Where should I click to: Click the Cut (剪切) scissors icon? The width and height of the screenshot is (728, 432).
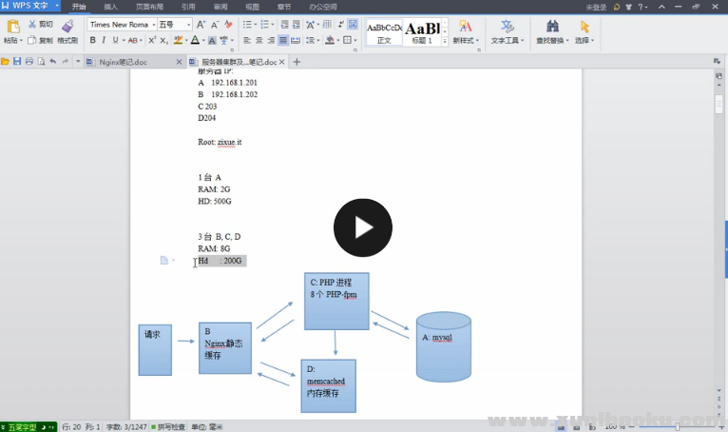[x=33, y=24]
